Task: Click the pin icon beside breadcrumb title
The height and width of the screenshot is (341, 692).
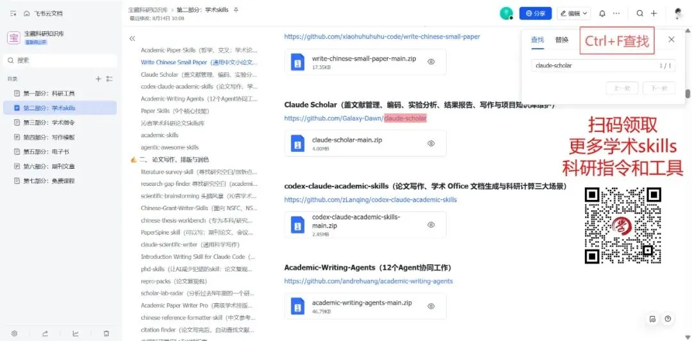Action: [x=236, y=10]
